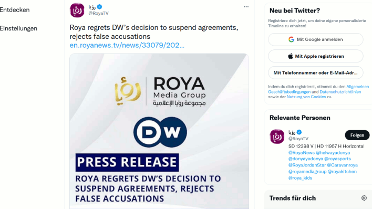This screenshot has width=372, height=209.
Task: Click the blue verified badge beside tweet author
Action: (100, 7)
